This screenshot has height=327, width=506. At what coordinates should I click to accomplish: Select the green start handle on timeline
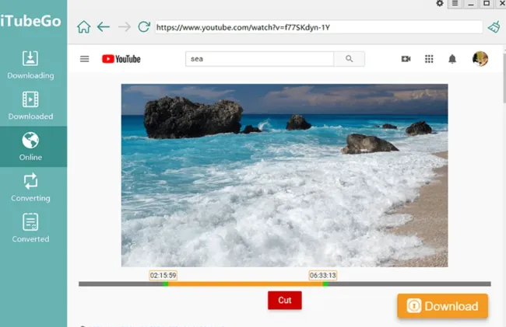click(x=166, y=284)
